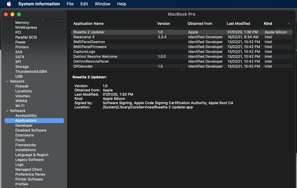Click the pane divider handle dot
Viewport: 297px width, 188px height.
pos(182,70)
